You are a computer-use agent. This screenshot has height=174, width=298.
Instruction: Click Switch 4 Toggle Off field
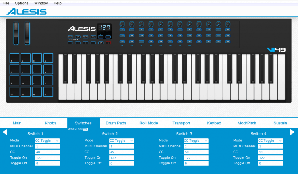coord(270,163)
